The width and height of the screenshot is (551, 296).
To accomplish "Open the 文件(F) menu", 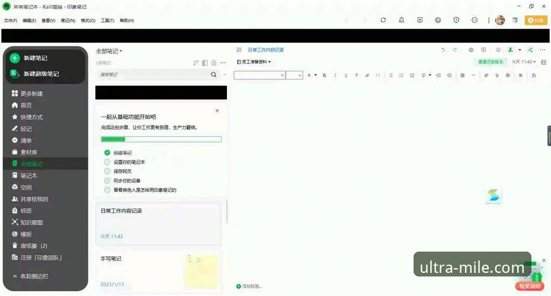I will click(x=11, y=20).
